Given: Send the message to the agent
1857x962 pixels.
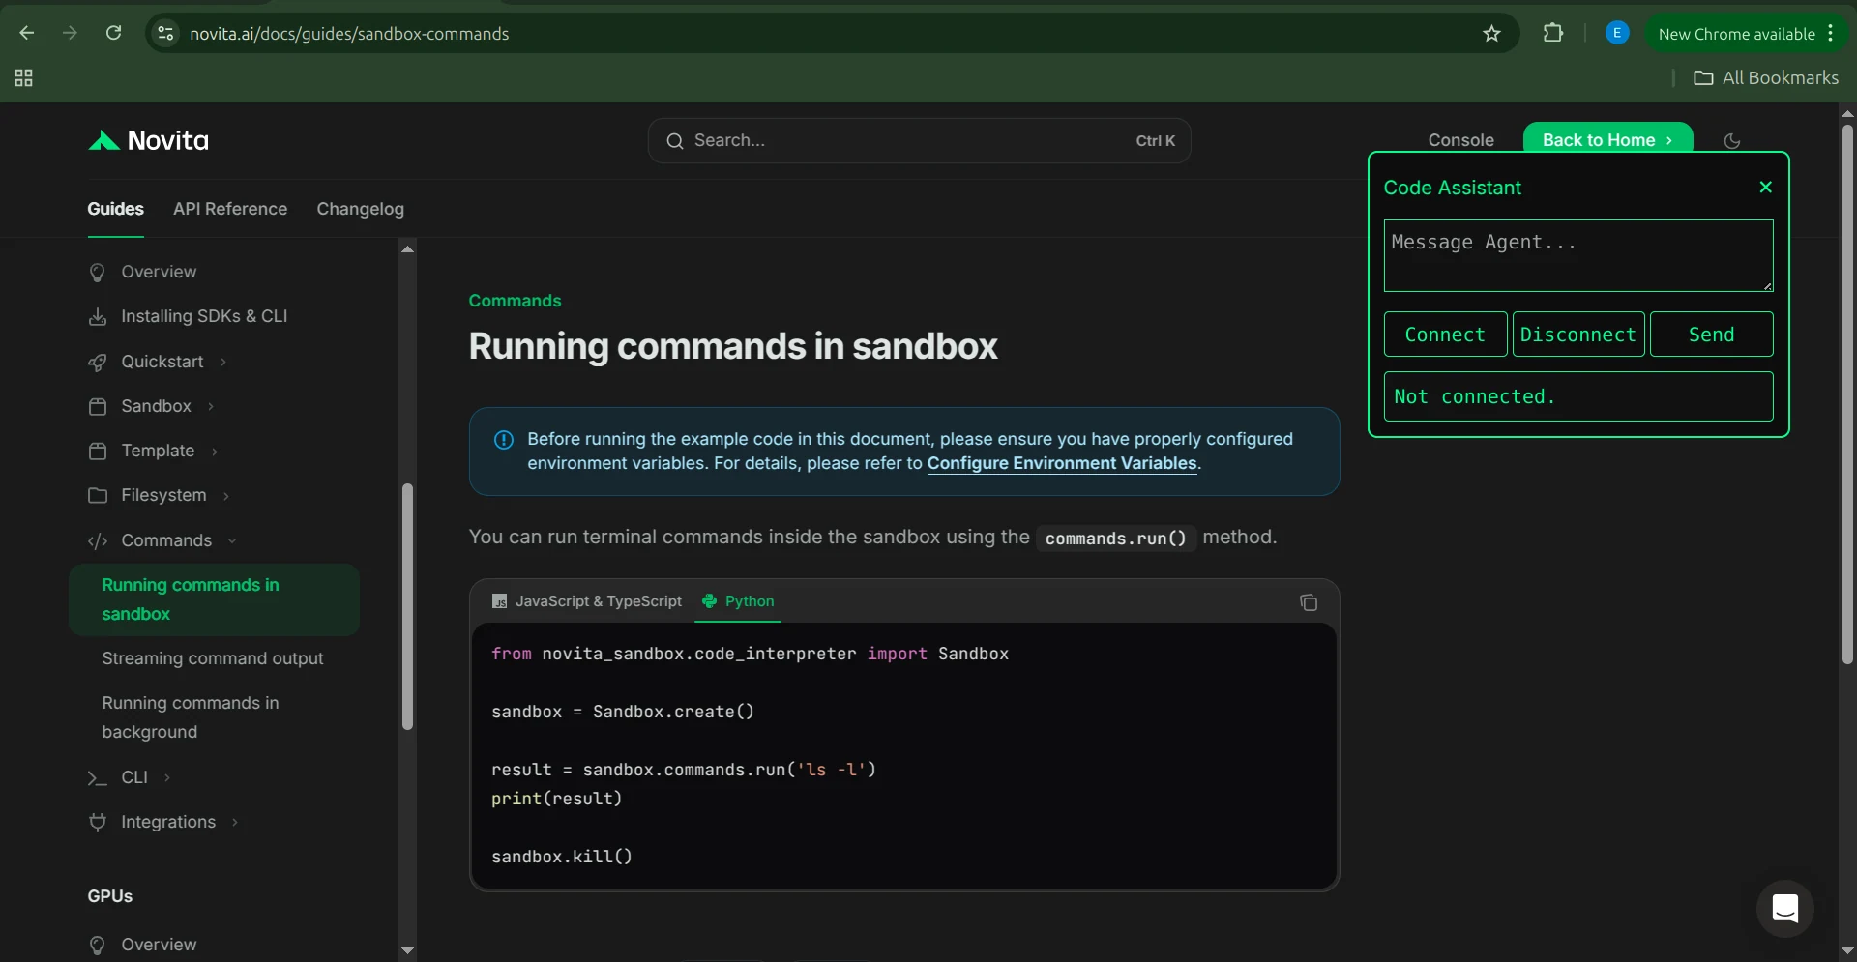Looking at the screenshot, I should pos(1711,335).
